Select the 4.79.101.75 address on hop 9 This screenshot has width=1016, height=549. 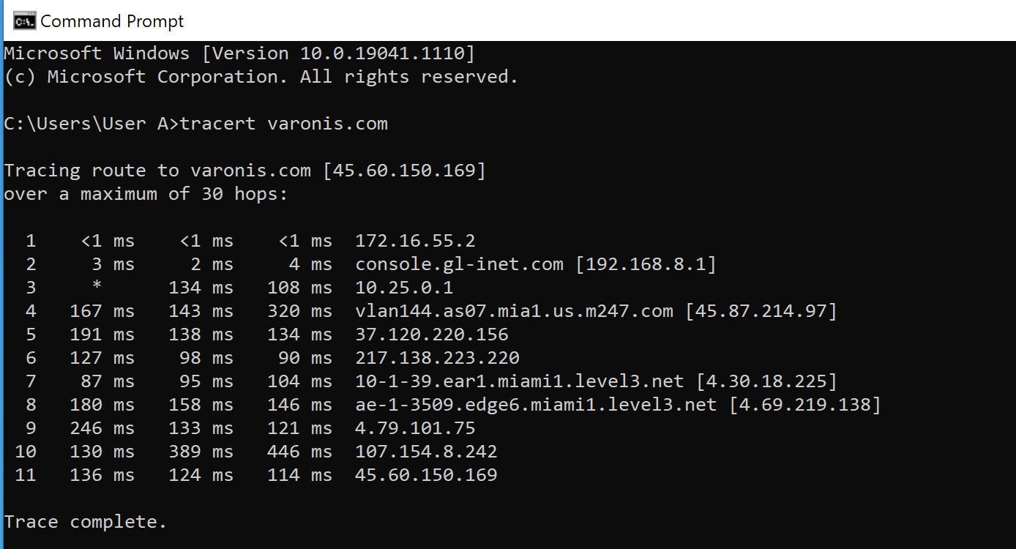click(x=415, y=427)
